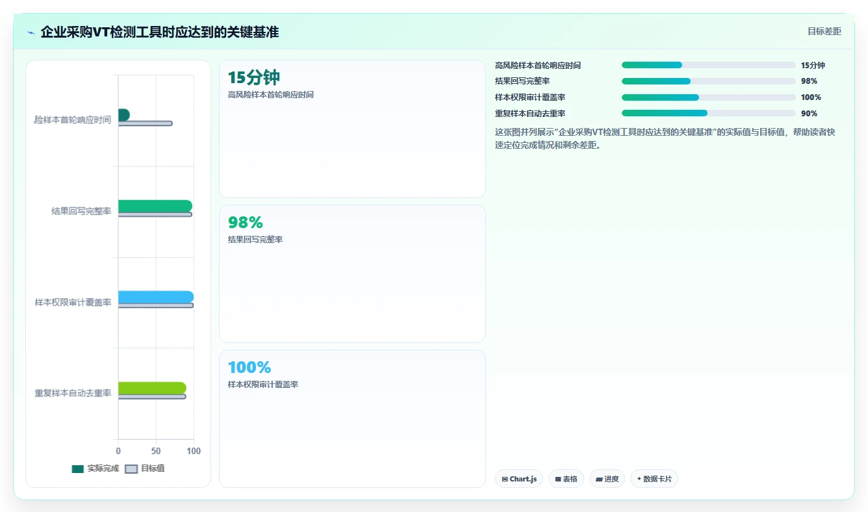Click the blue 样本权限审计覆盖率 chart bar
Screen dimensions: 868x512
(156, 297)
